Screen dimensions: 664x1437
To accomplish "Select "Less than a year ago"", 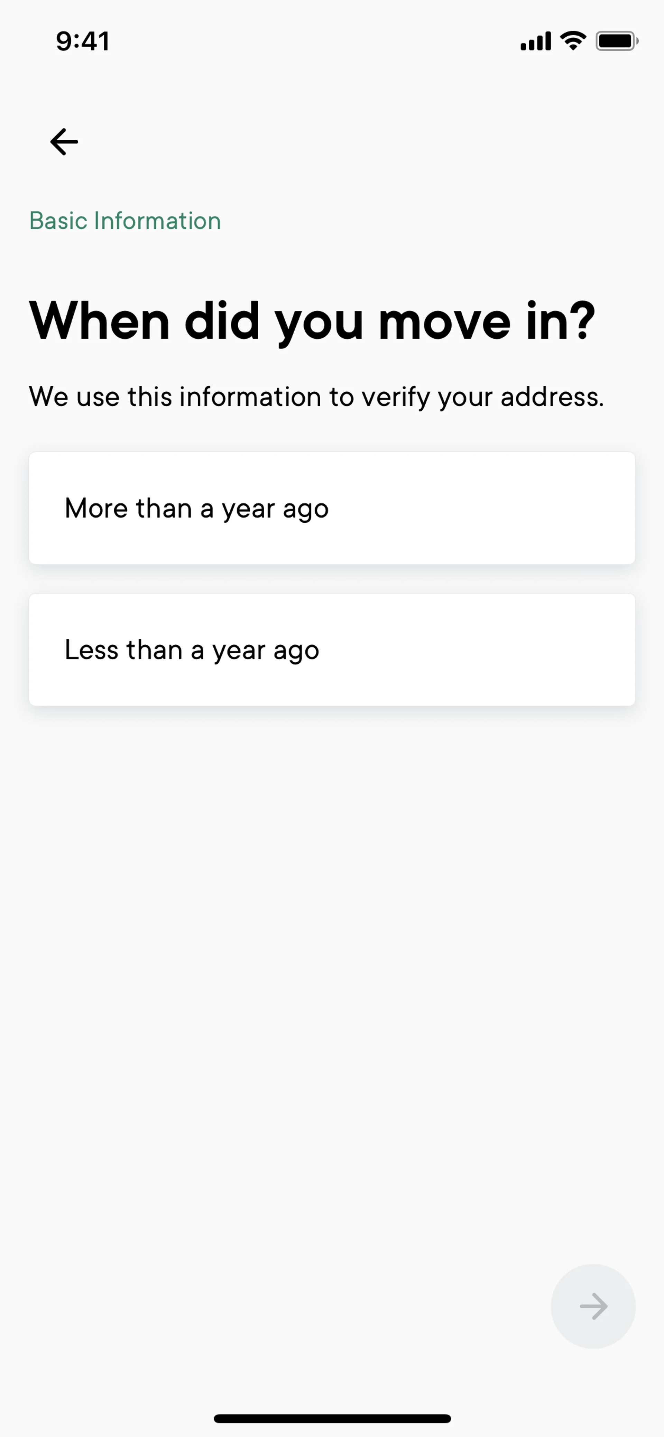I will [332, 650].
